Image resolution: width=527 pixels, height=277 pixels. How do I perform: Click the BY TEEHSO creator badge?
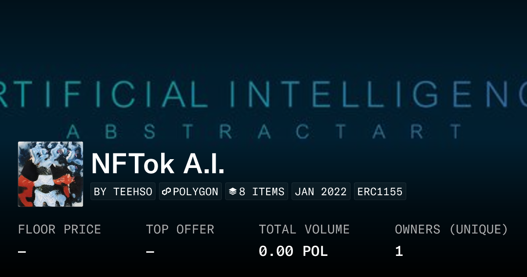(123, 192)
